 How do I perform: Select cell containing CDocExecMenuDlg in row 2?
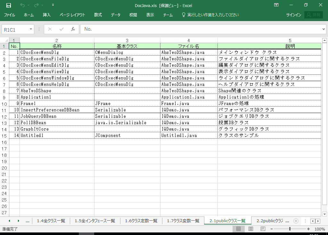[x=57, y=52]
